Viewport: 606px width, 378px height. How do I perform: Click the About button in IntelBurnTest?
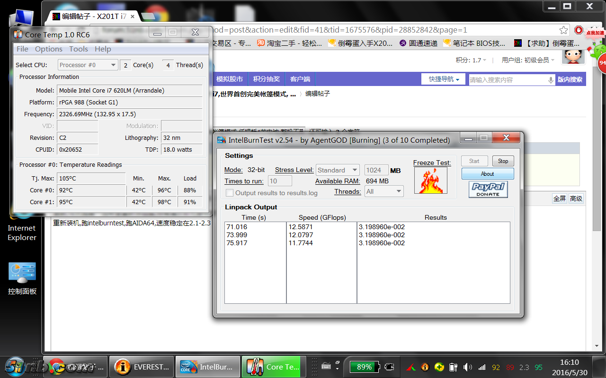point(487,174)
